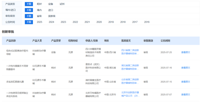The height and width of the screenshot is (102, 201).
Task: Open 四川省第二类创新医疗器械 approval link
Action: (x=130, y=52)
